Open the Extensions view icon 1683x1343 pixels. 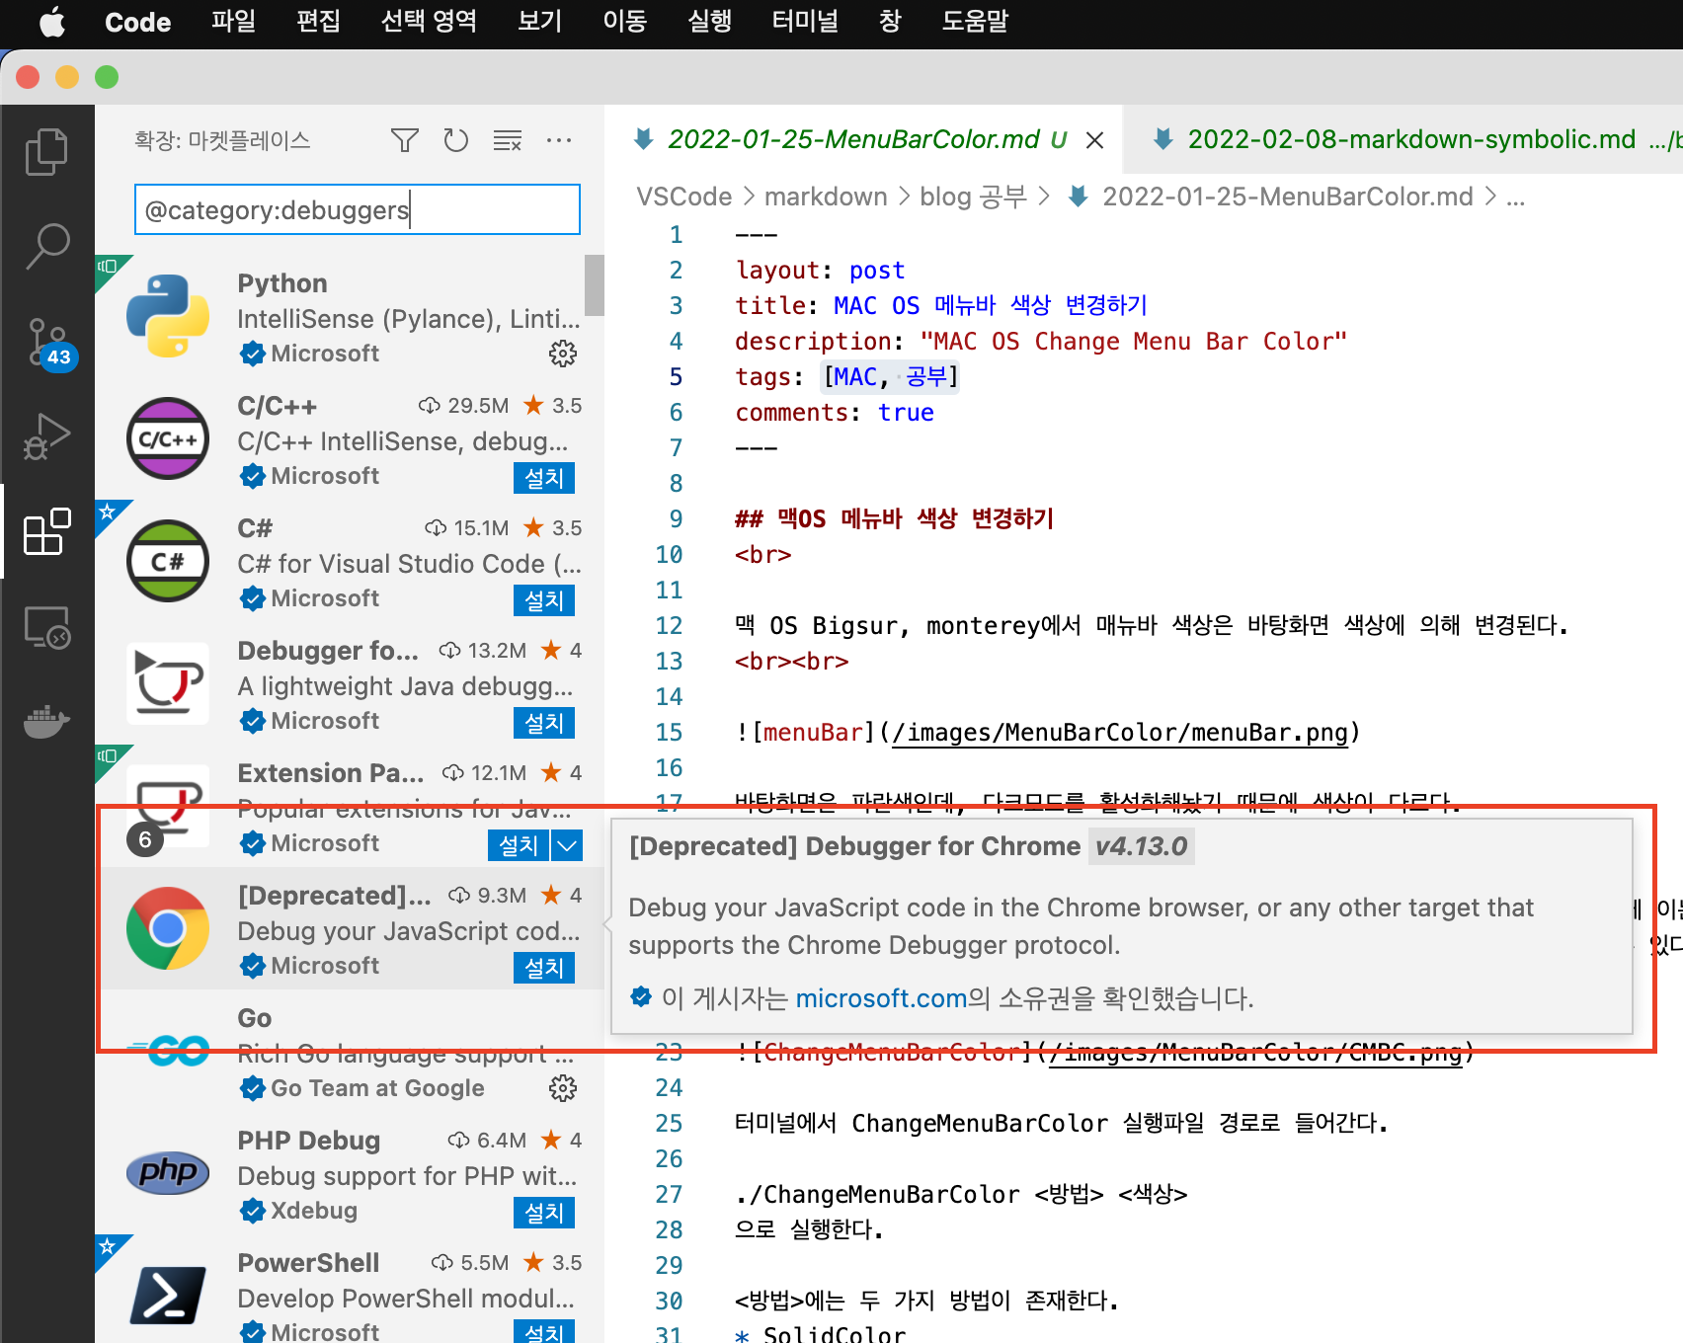46,532
